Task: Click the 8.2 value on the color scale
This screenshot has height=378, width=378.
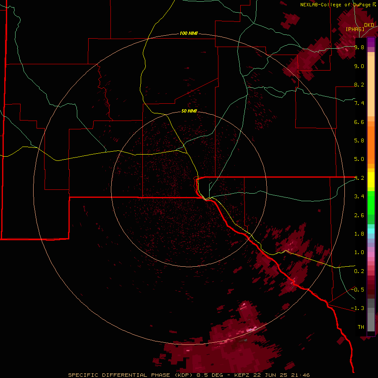Action: click(359, 84)
